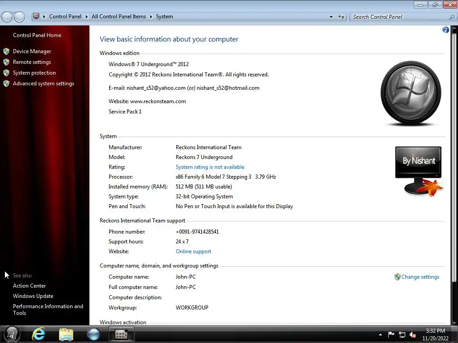Click 512 MB (511 MB usable) text

[x=204, y=187]
